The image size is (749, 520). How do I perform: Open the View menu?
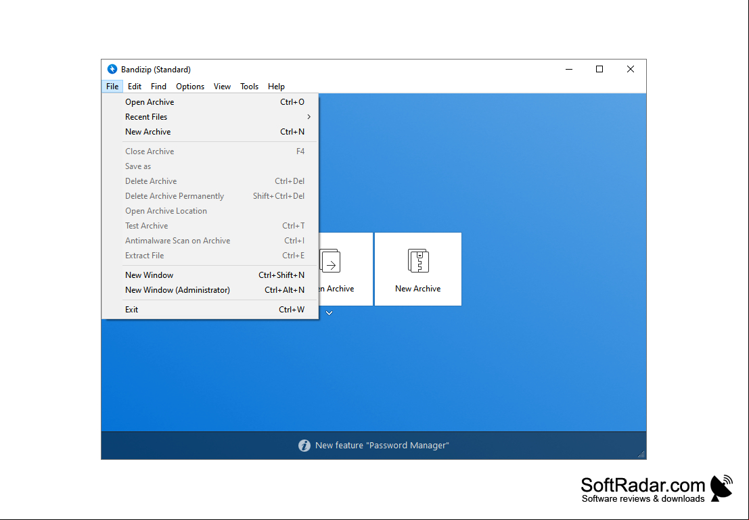(222, 87)
